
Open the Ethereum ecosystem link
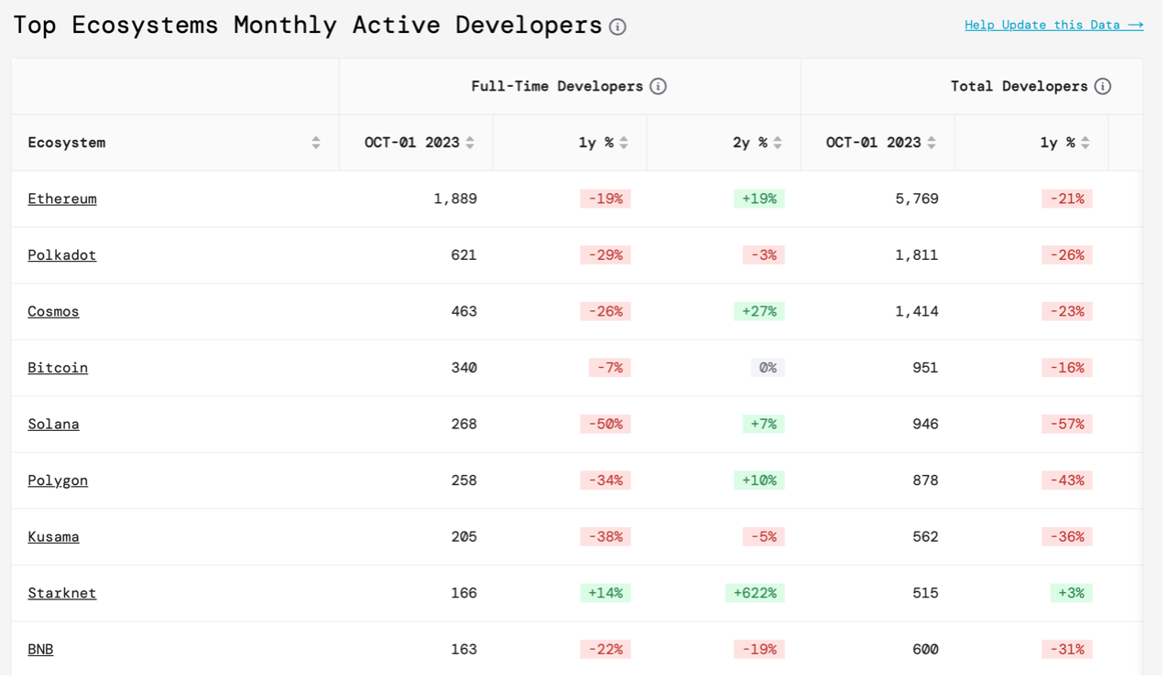61,199
